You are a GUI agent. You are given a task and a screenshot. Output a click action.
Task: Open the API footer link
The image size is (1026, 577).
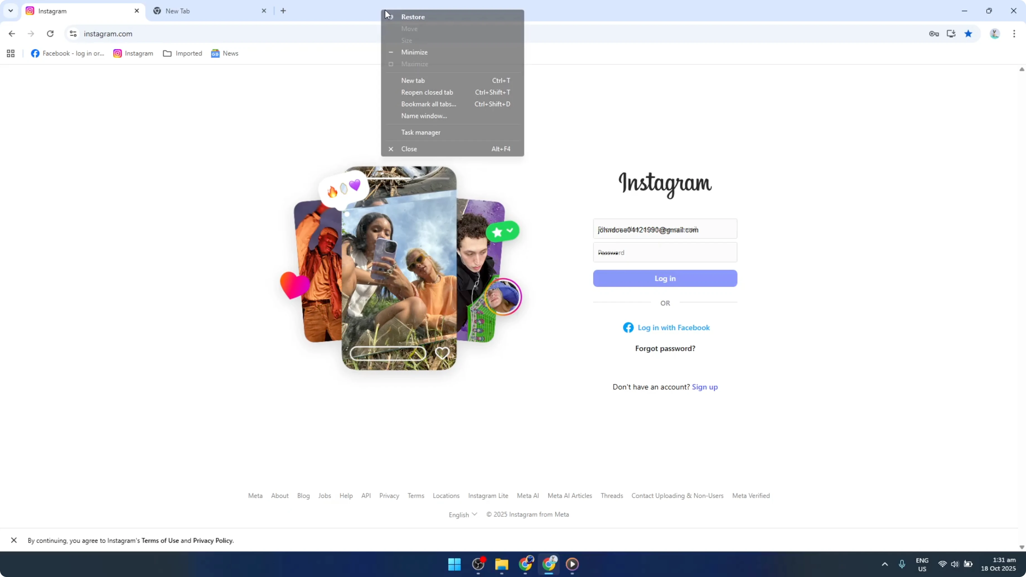click(366, 496)
